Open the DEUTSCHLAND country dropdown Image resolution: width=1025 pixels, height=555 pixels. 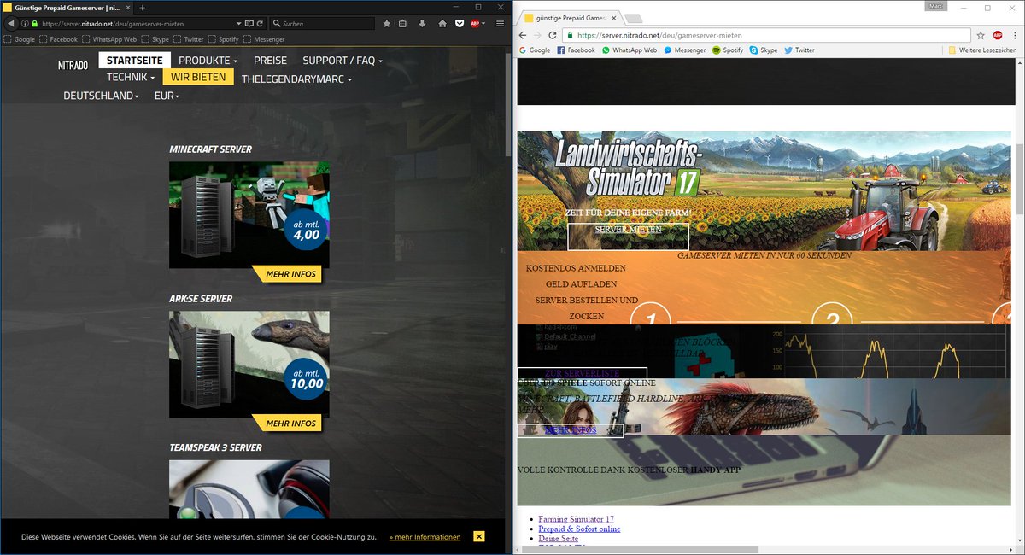pyautogui.click(x=101, y=96)
